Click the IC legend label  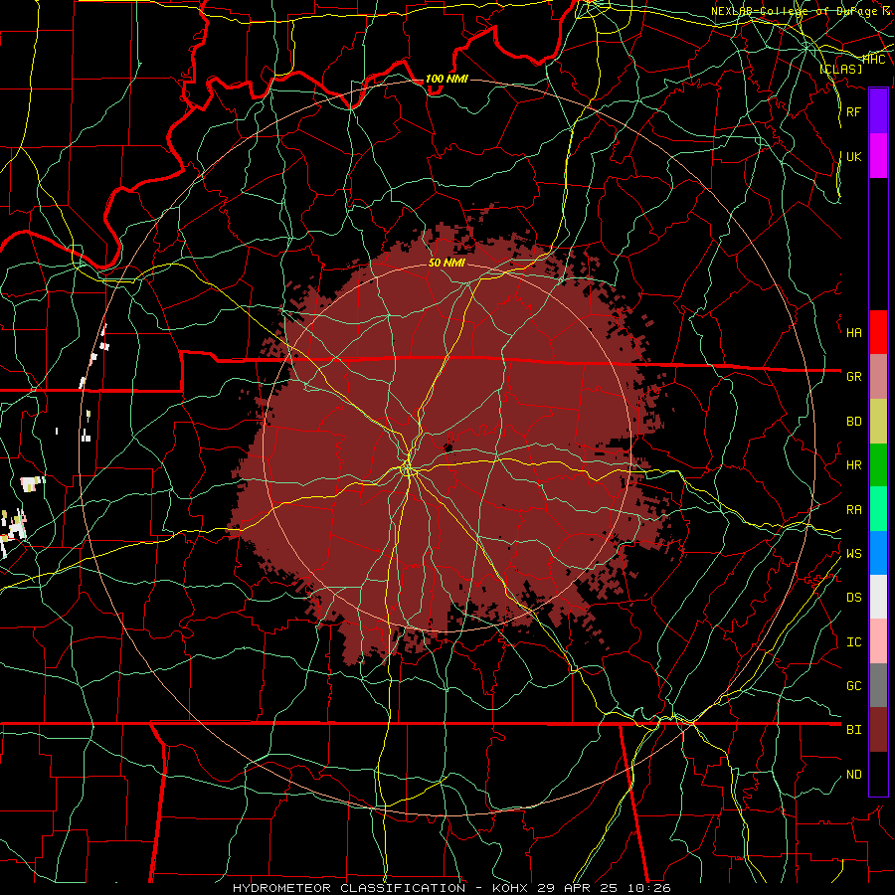pos(854,642)
